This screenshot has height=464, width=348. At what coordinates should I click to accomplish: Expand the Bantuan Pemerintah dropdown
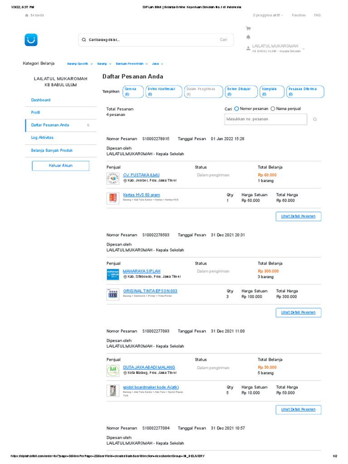(x=132, y=64)
